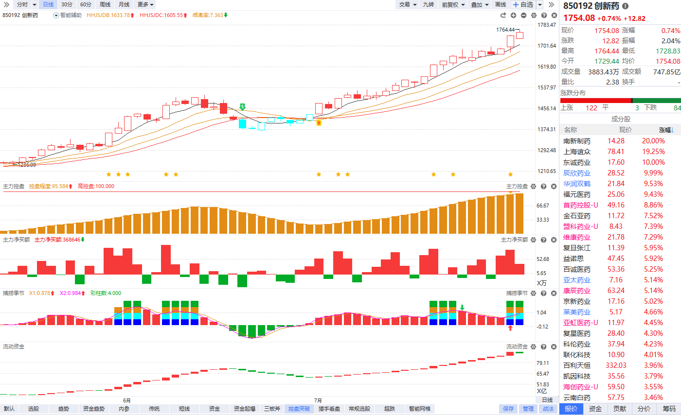Open 分价 tab in right panel
681x415 pixels.
click(x=644, y=409)
